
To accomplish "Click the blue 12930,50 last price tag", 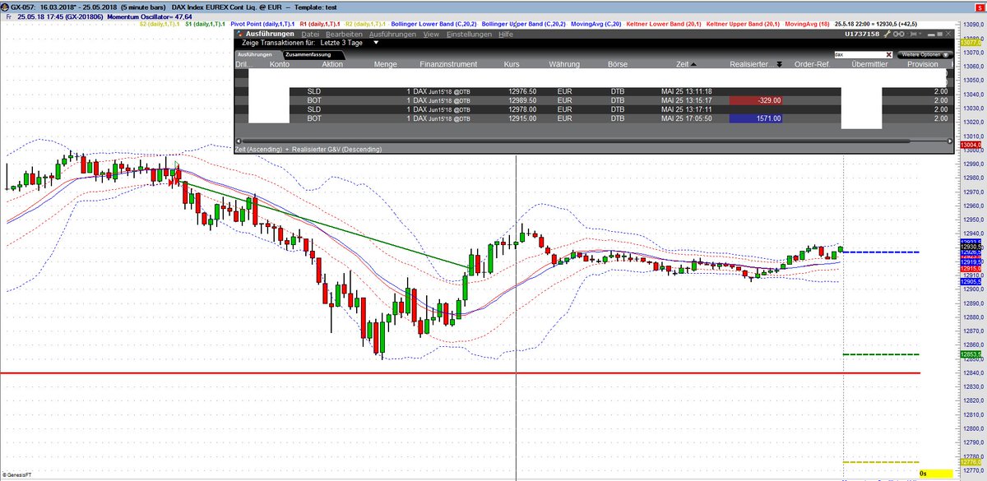I will [970, 246].
